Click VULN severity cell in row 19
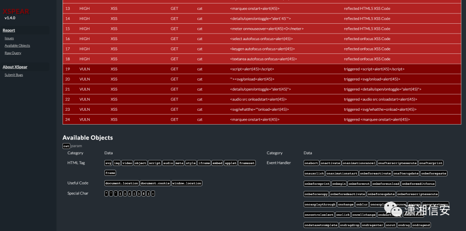 point(85,69)
